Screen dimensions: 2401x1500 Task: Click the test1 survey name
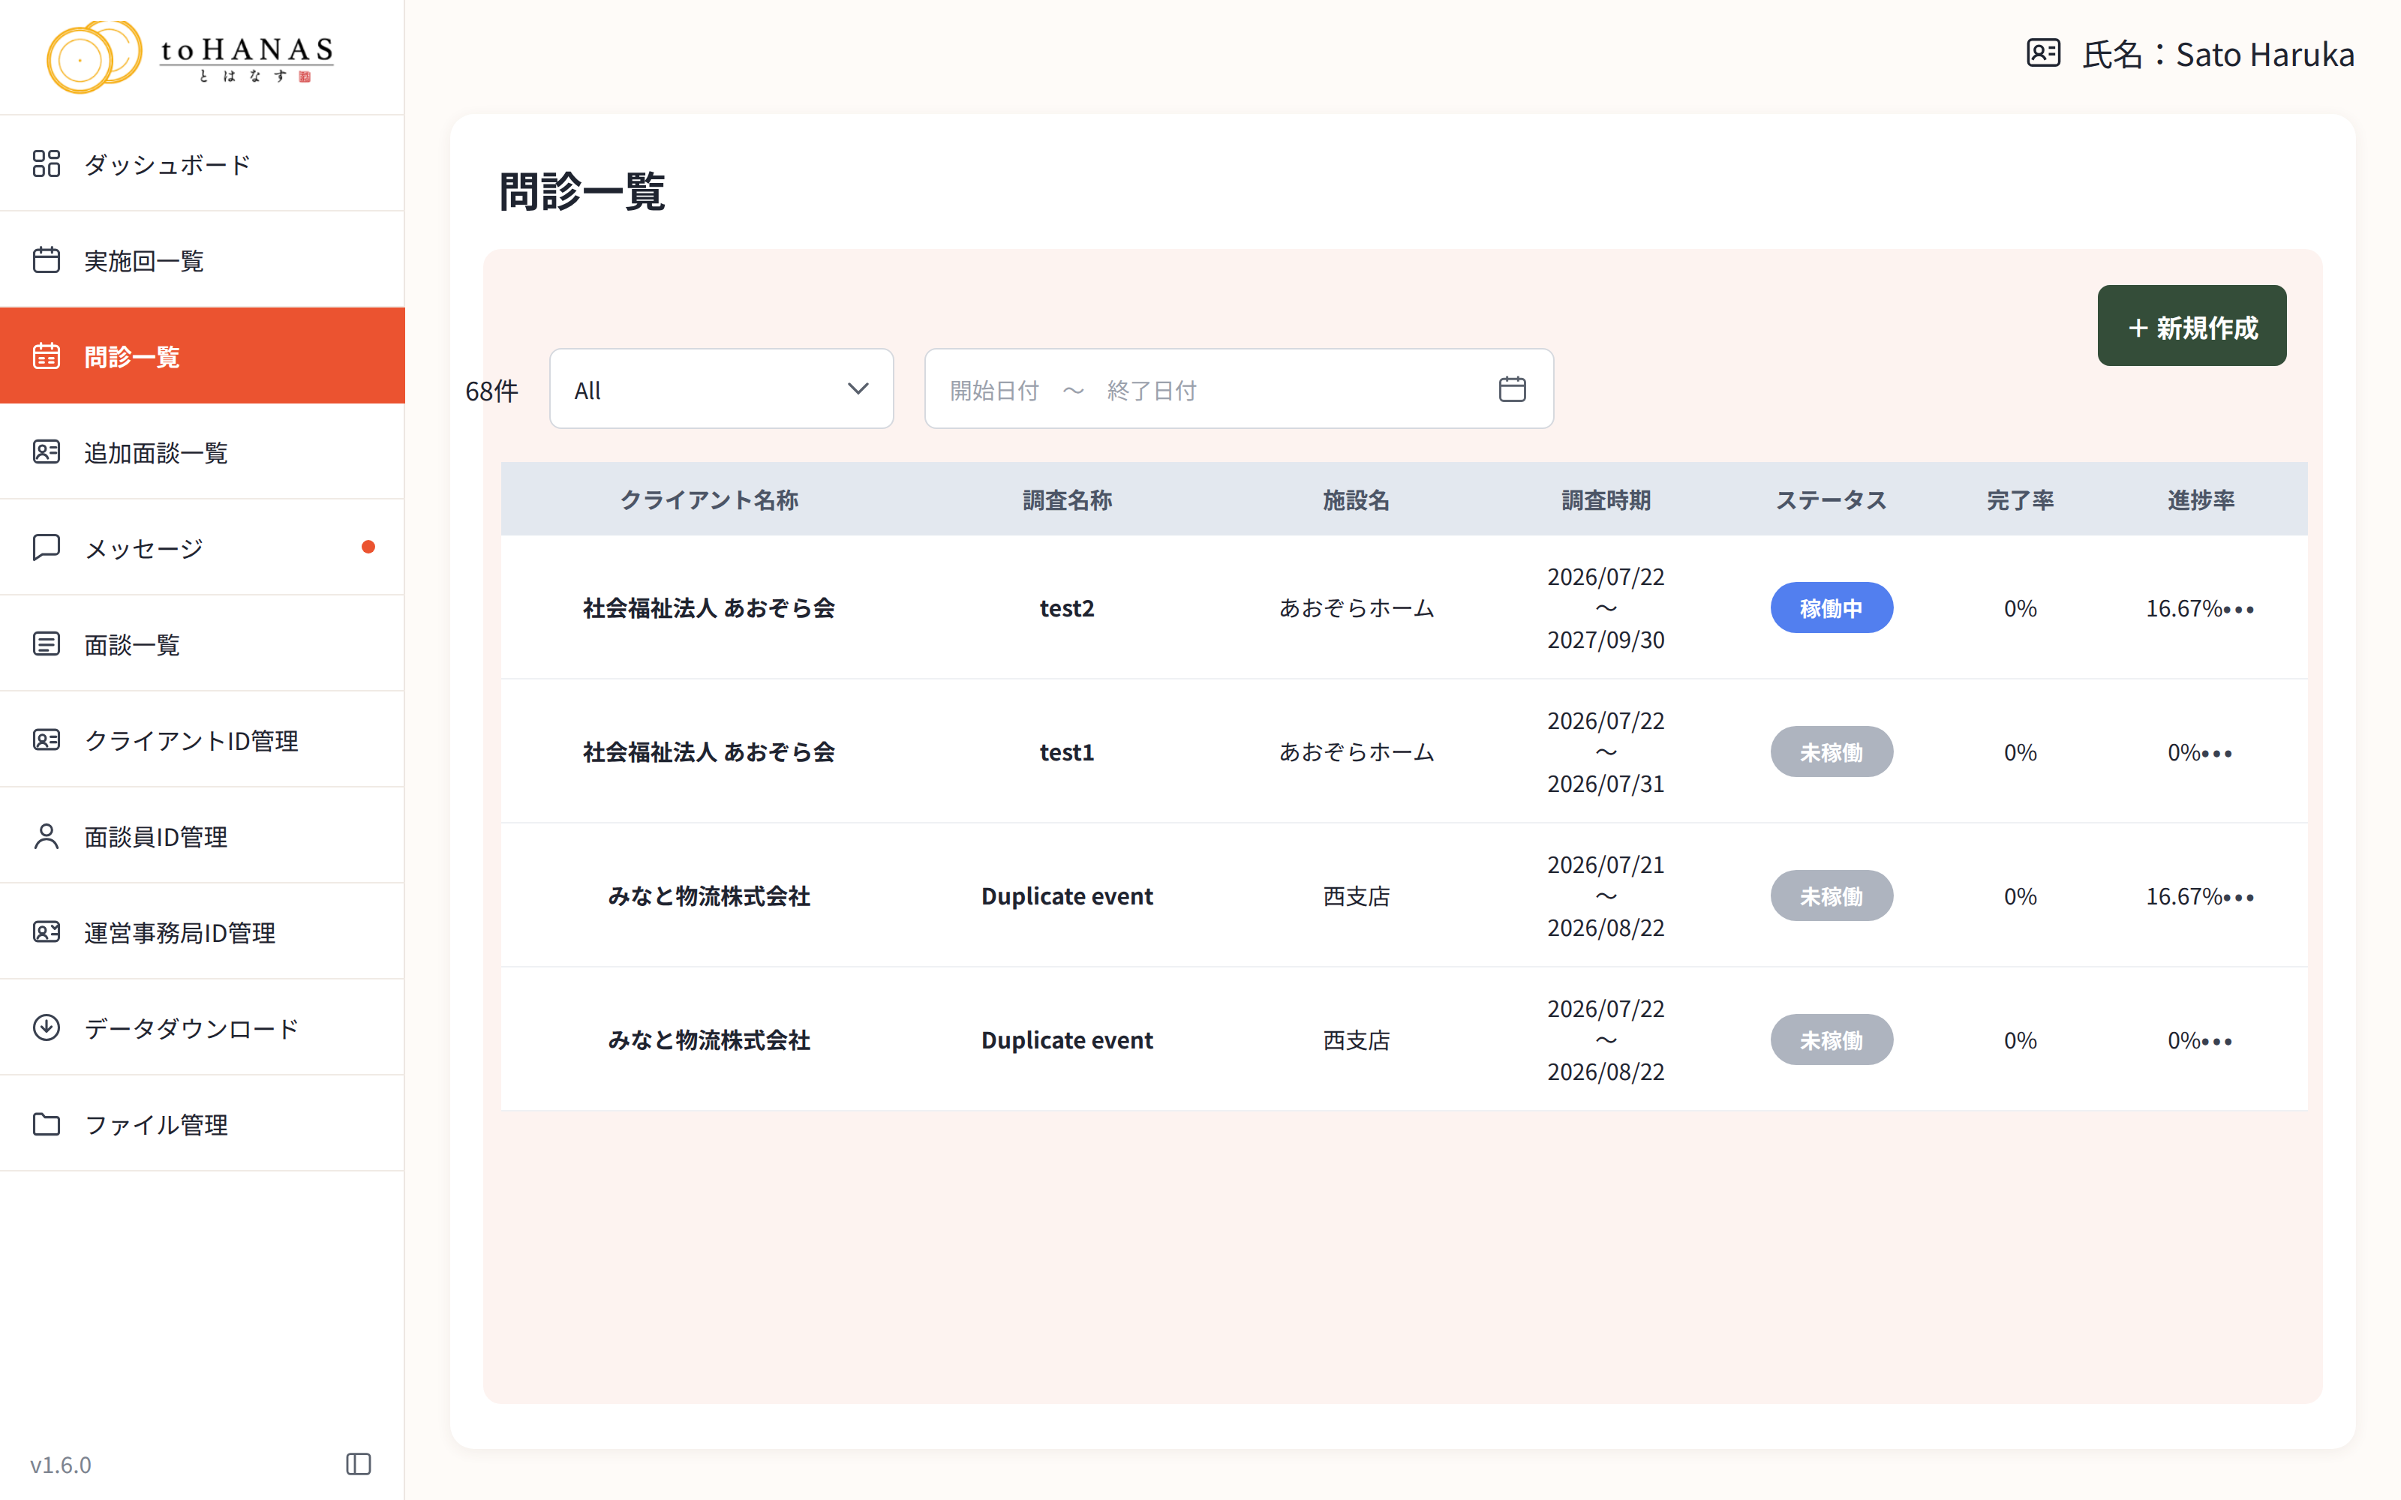click(1066, 752)
